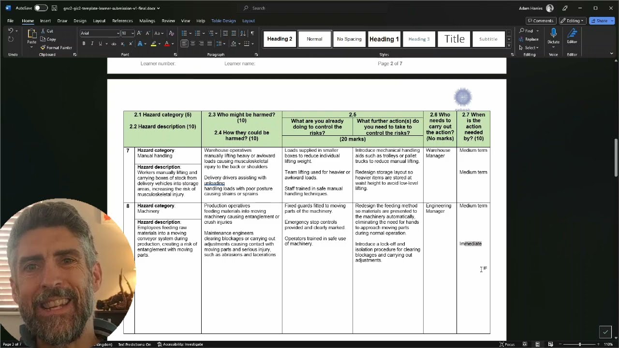
Task: Switch to the References tab
Action: point(122,21)
